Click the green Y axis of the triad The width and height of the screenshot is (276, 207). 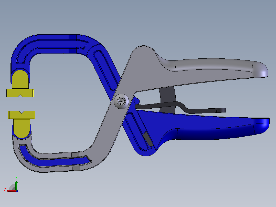click(x=16, y=185)
